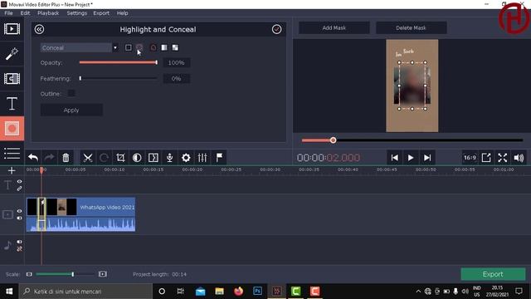Image resolution: width=531 pixels, height=299 pixels.
Task: Mute the audio music track
Action: 19,242
